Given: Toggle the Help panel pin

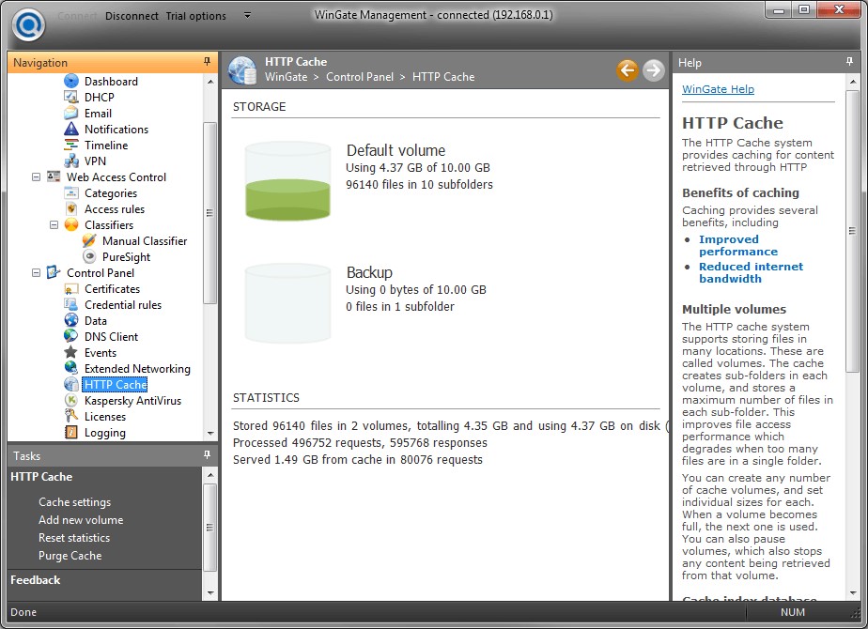Looking at the screenshot, I should [851, 62].
